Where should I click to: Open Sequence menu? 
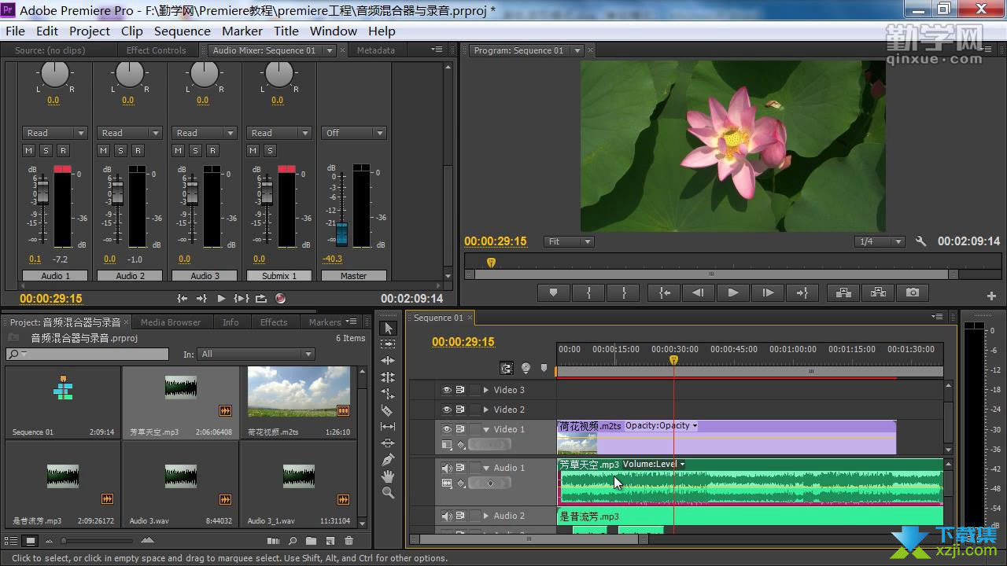coord(182,31)
